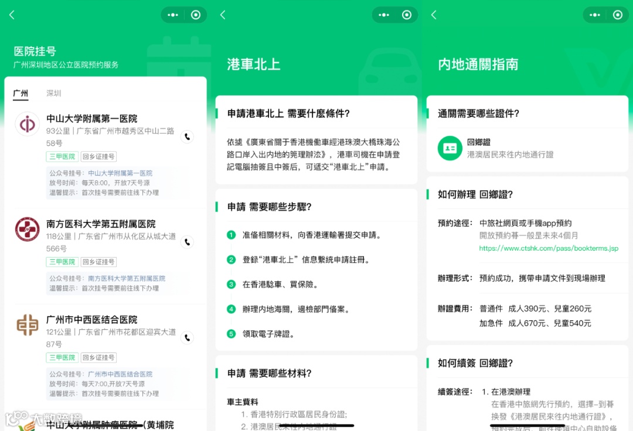Open the ctshk.com booking terms link
Screen dimensions: 633x431
pyautogui.click(x=549, y=248)
